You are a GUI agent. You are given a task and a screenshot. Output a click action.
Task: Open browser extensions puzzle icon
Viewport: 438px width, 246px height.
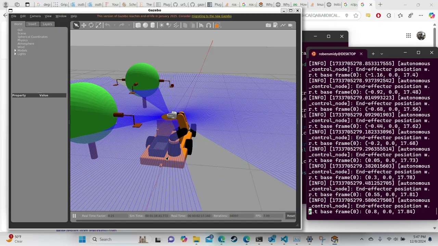(x=389, y=15)
